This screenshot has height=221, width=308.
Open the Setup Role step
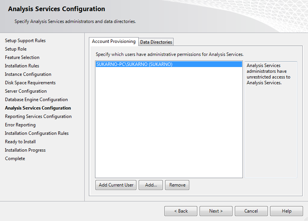(x=15, y=49)
